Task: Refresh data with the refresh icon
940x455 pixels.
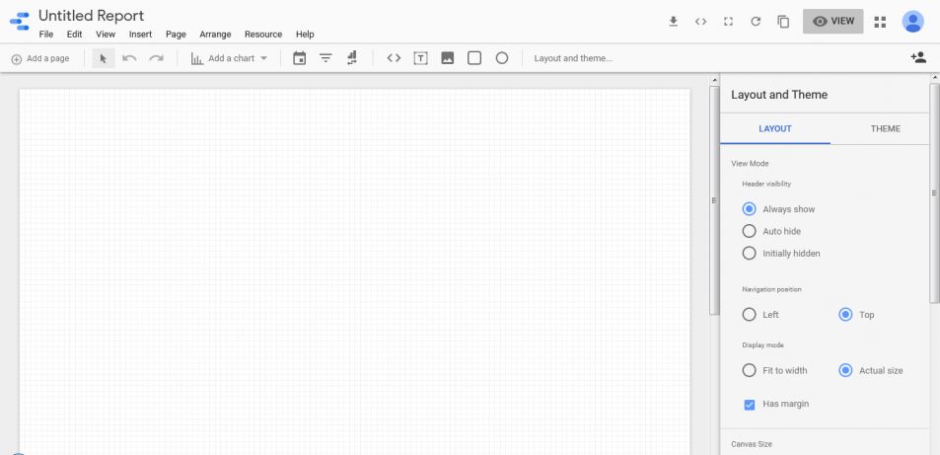Action: (756, 22)
